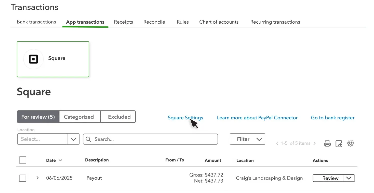Expand the 06/06/2025 Payout row
This screenshot has width=374, height=193.
(x=37, y=178)
